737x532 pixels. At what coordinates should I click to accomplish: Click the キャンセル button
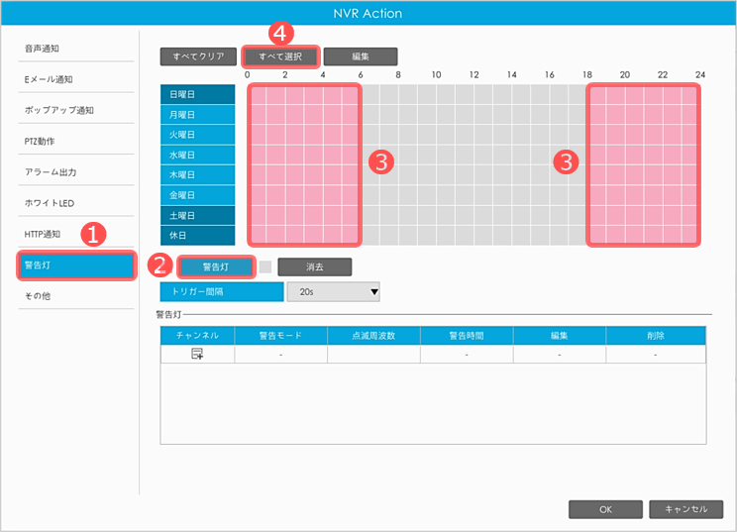click(x=685, y=509)
